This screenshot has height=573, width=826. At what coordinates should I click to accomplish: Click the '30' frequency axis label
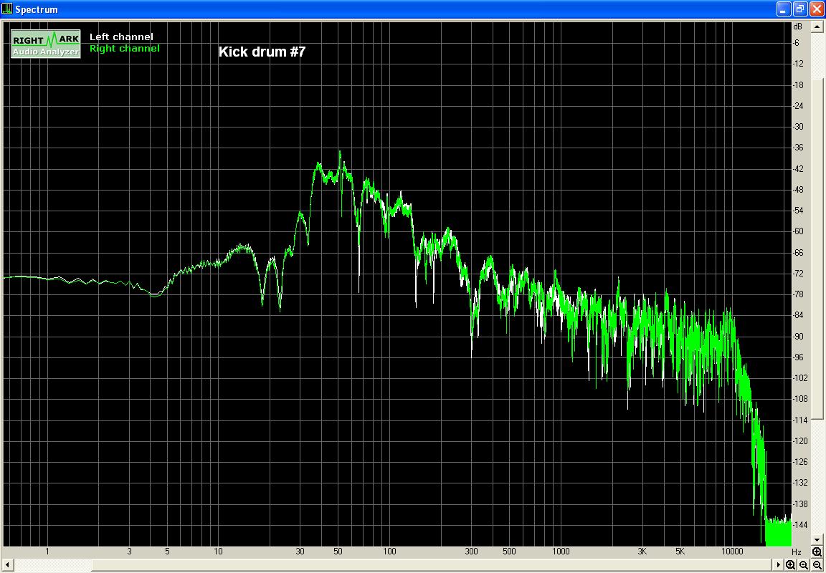point(300,552)
